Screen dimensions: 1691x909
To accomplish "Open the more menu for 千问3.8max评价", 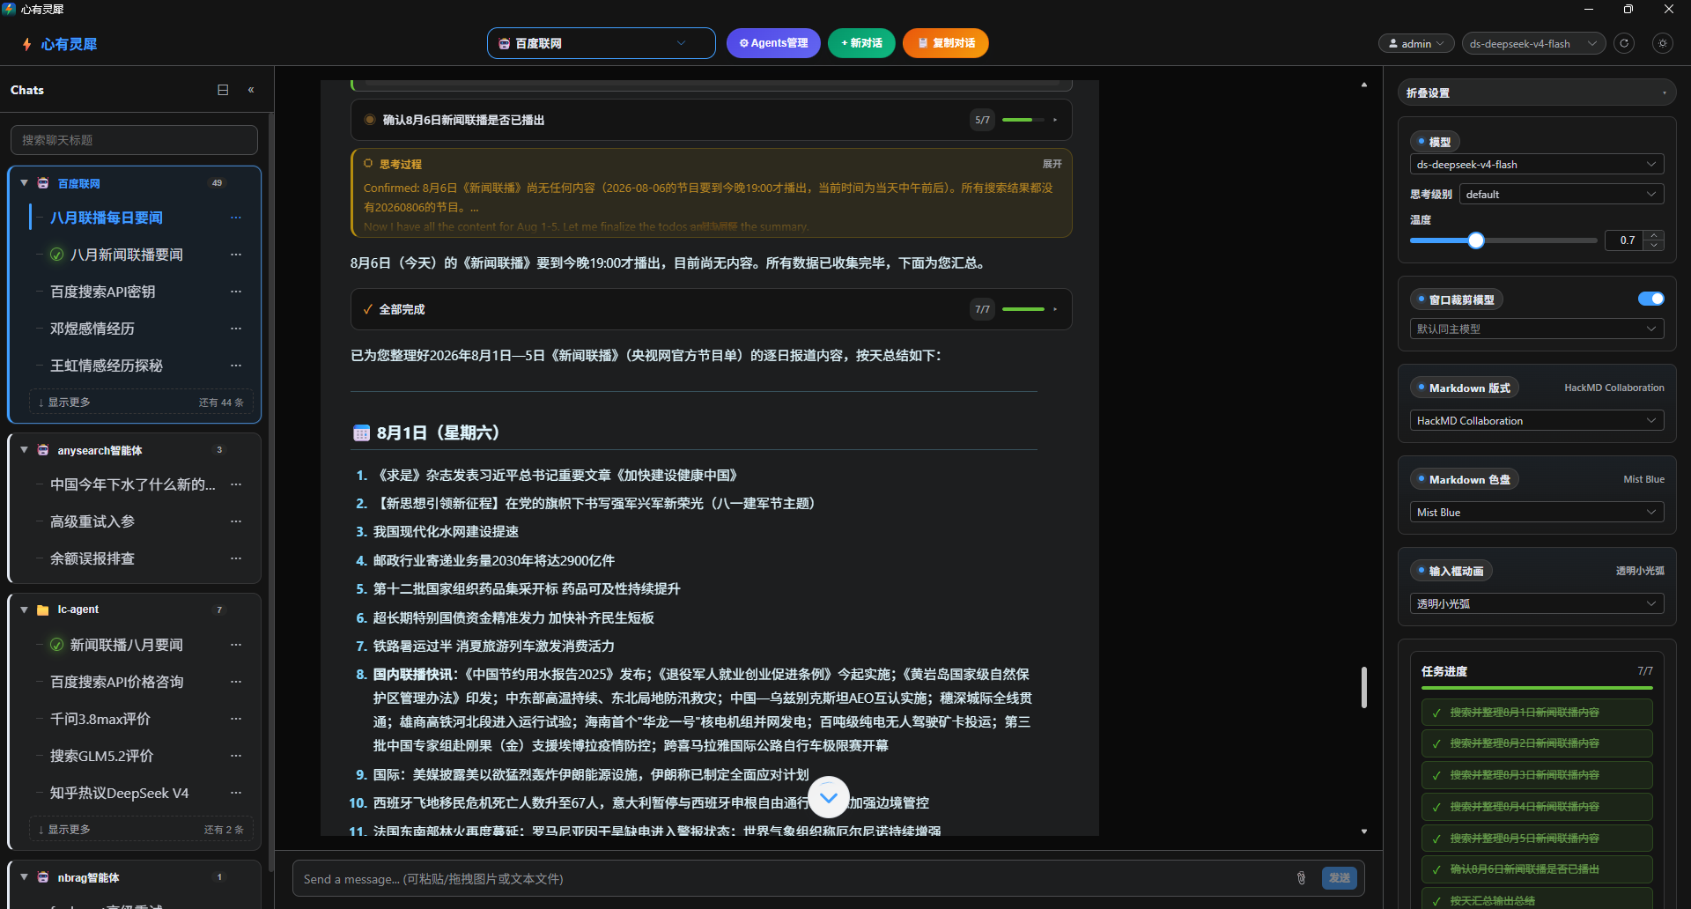I will point(236,719).
